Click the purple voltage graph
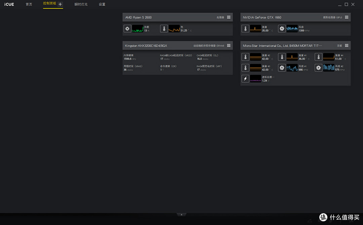Screen dimensions: 363x225 coord(255,78)
